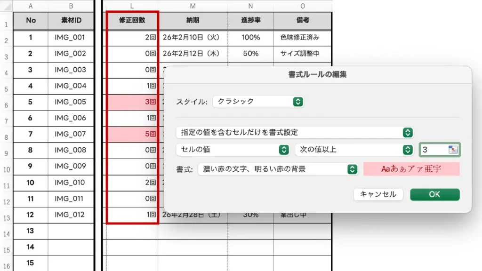Select column M header

pyautogui.click(x=193, y=6)
